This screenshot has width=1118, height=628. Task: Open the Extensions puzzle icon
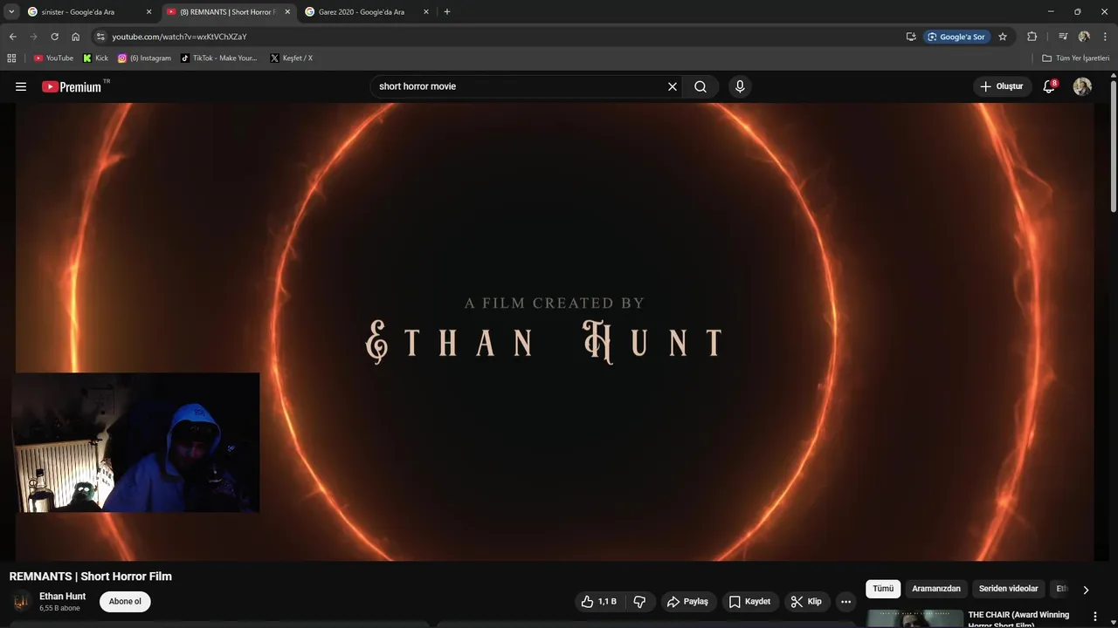(x=1032, y=37)
